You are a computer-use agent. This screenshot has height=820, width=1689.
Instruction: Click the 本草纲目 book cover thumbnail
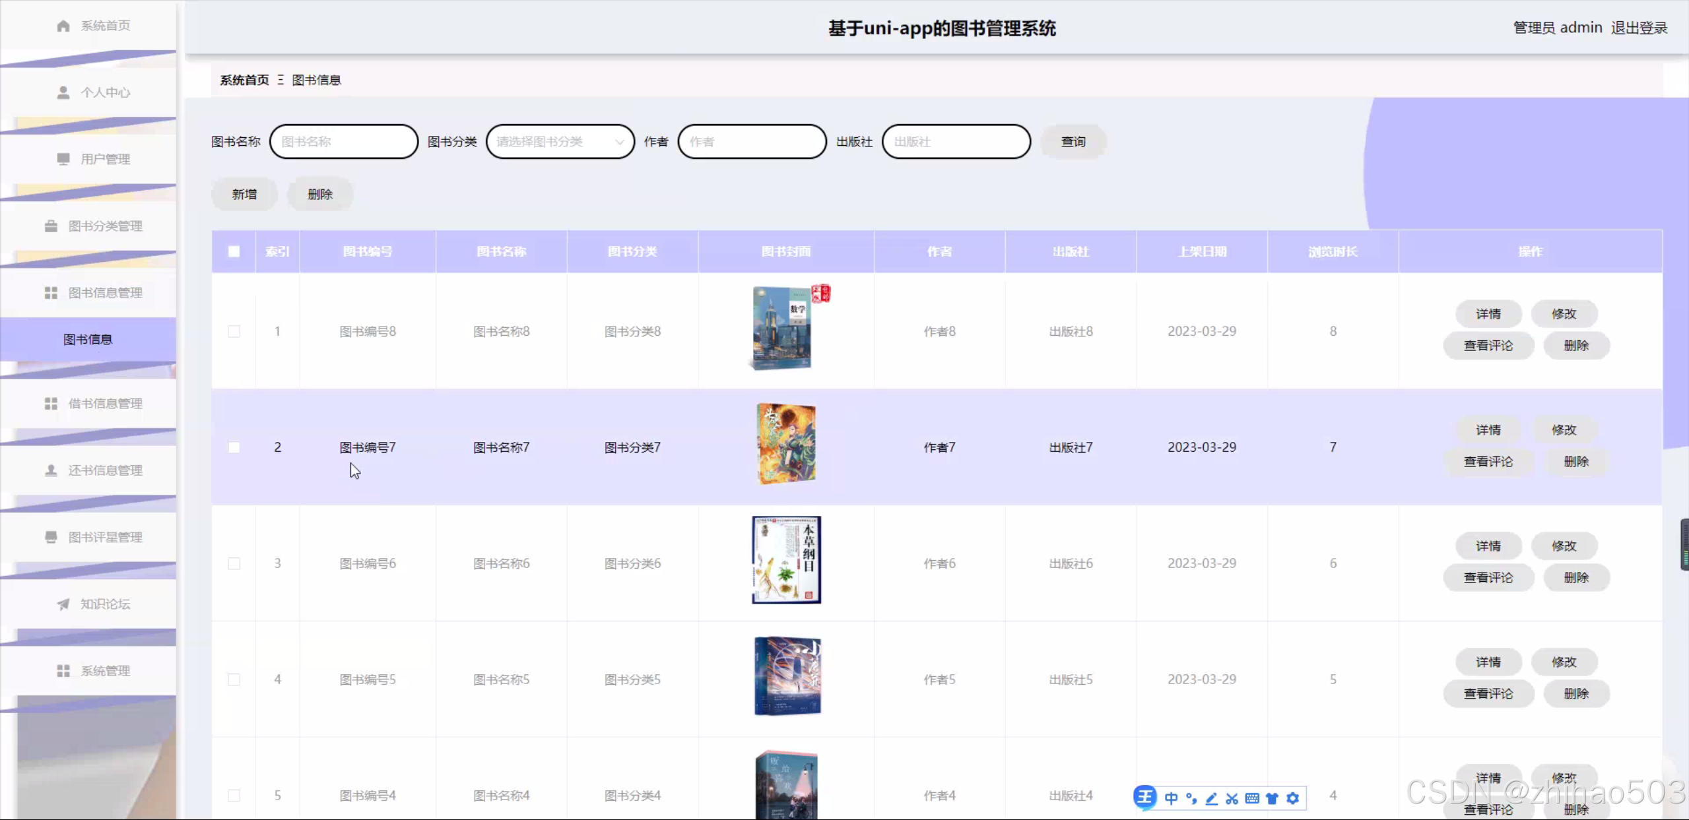click(x=785, y=559)
